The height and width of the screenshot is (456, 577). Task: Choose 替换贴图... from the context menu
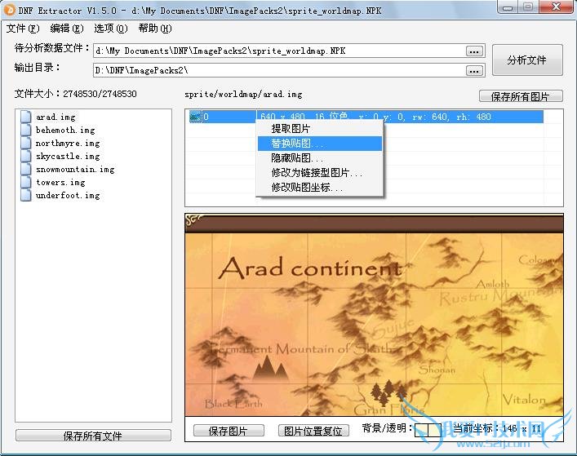pyautogui.click(x=320, y=144)
